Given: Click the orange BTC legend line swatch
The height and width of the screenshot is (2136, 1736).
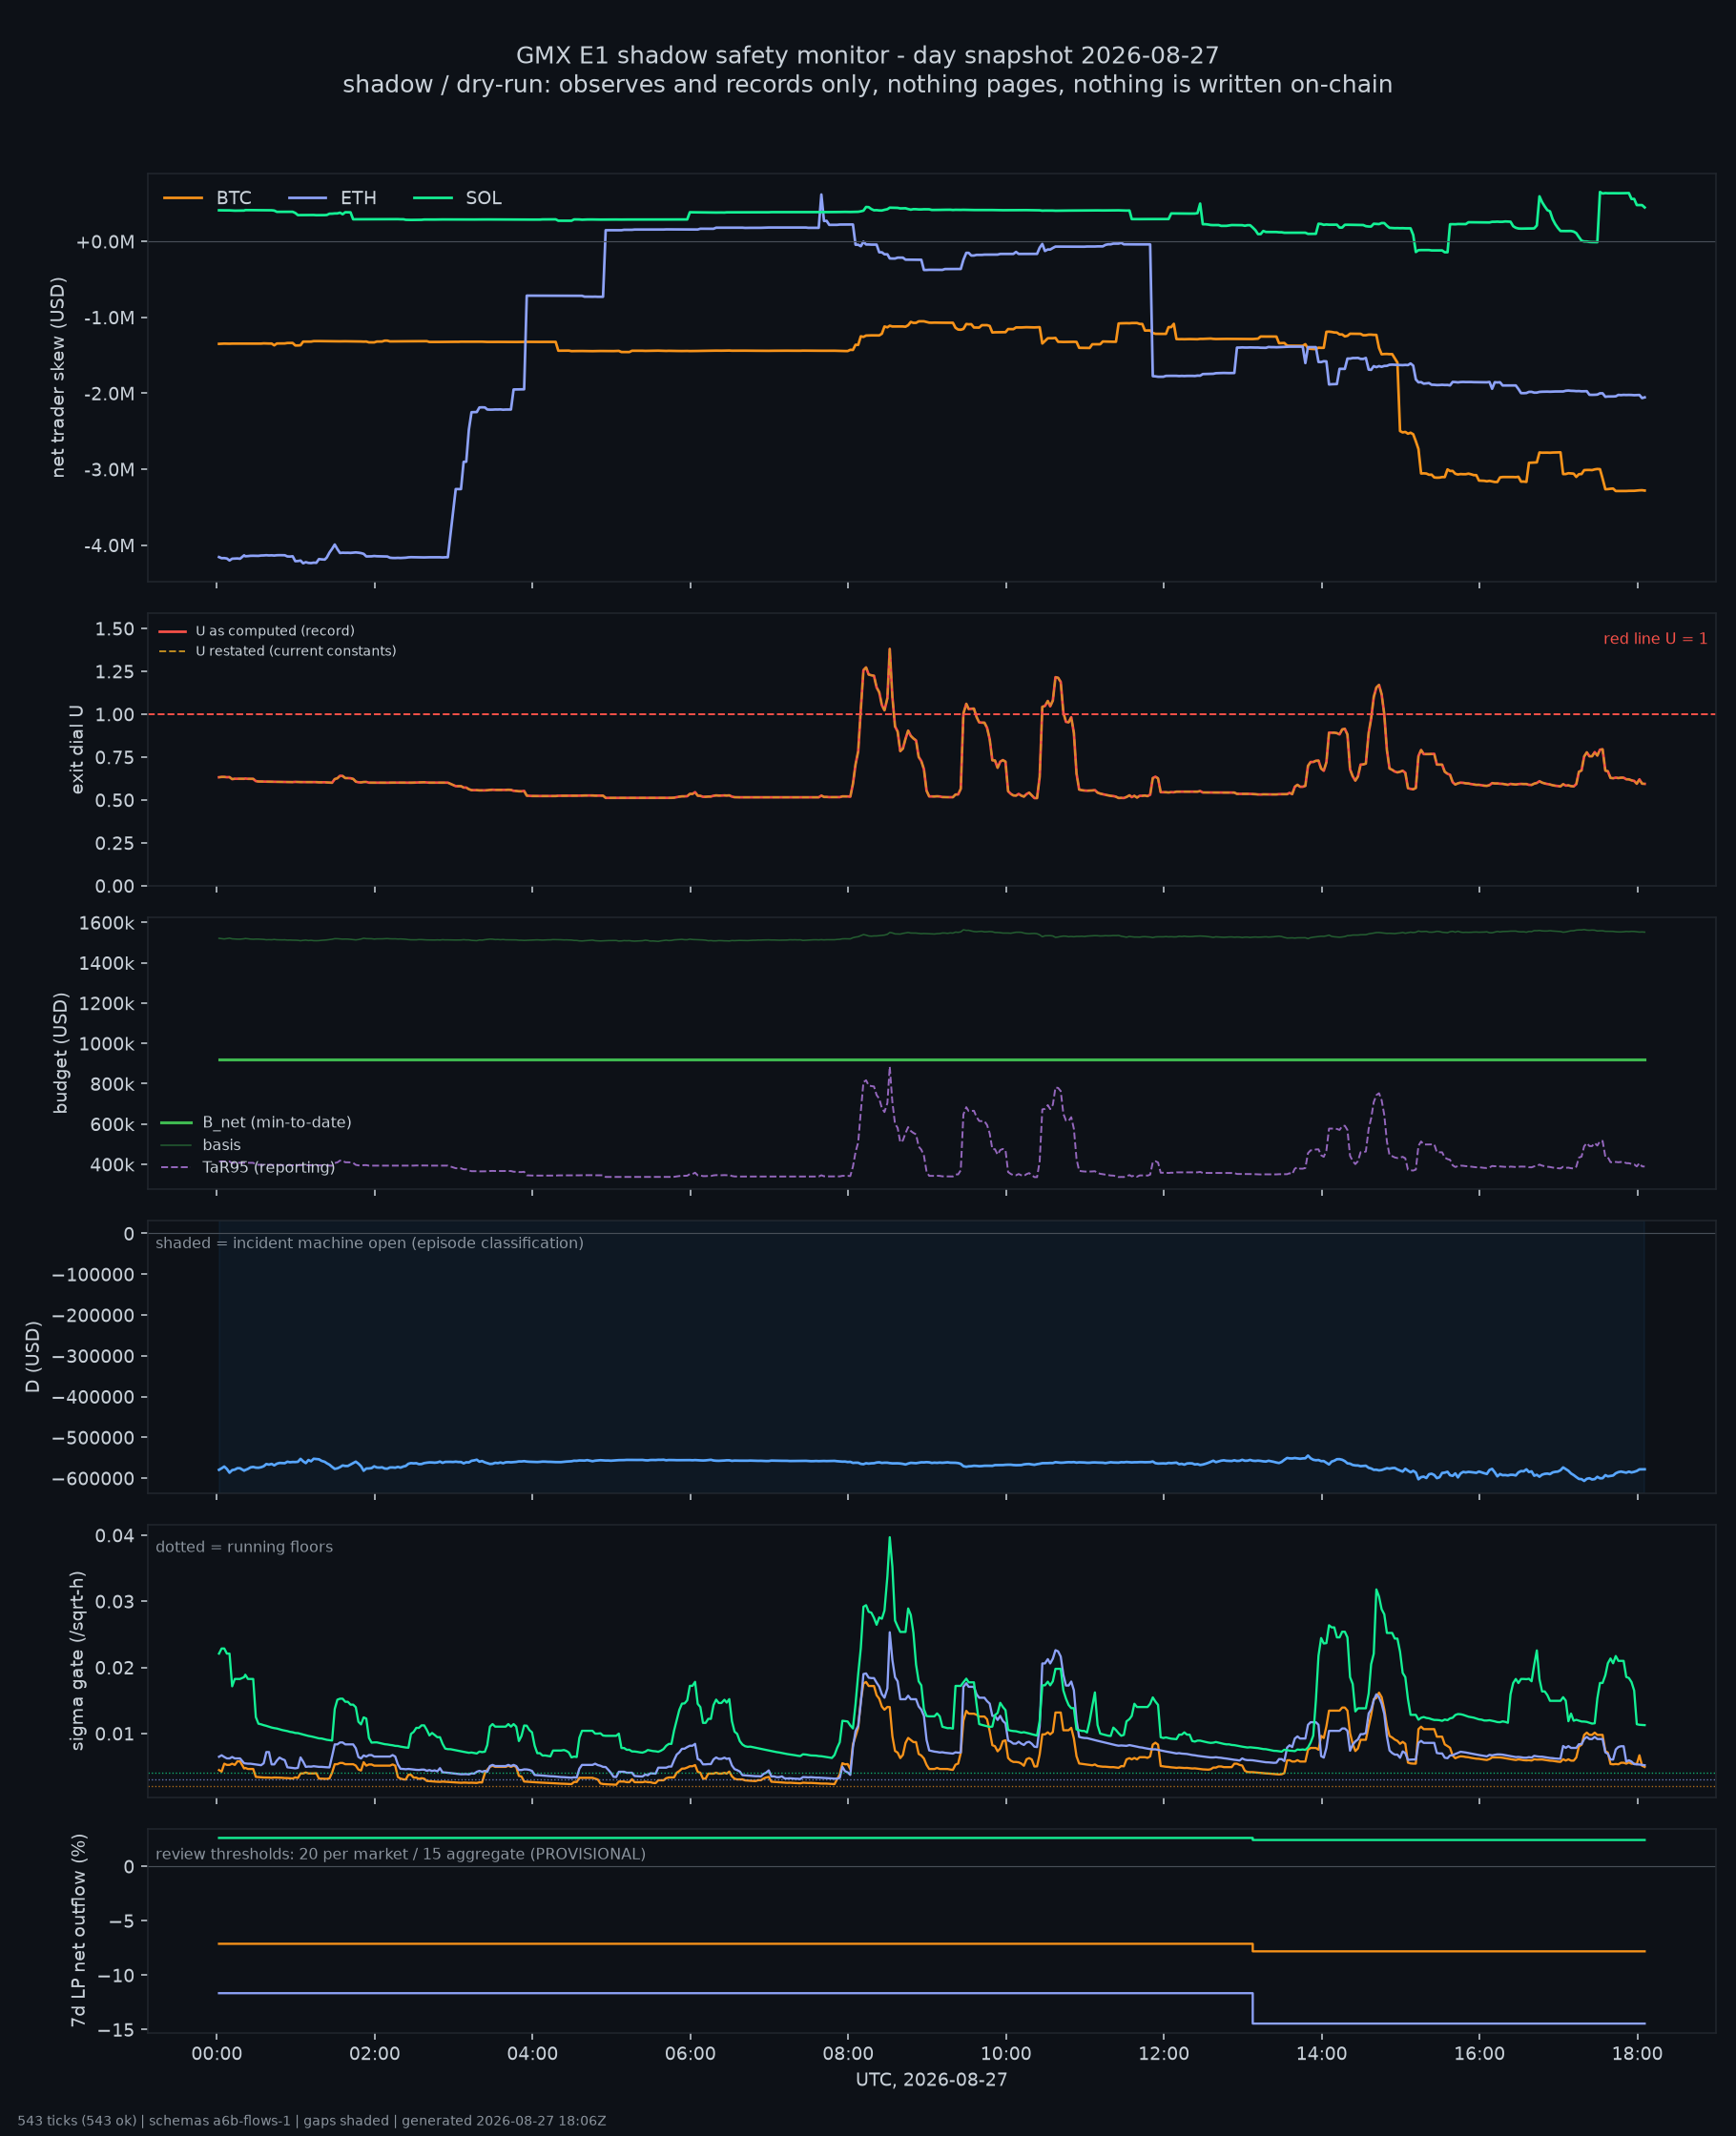Looking at the screenshot, I should (183, 198).
